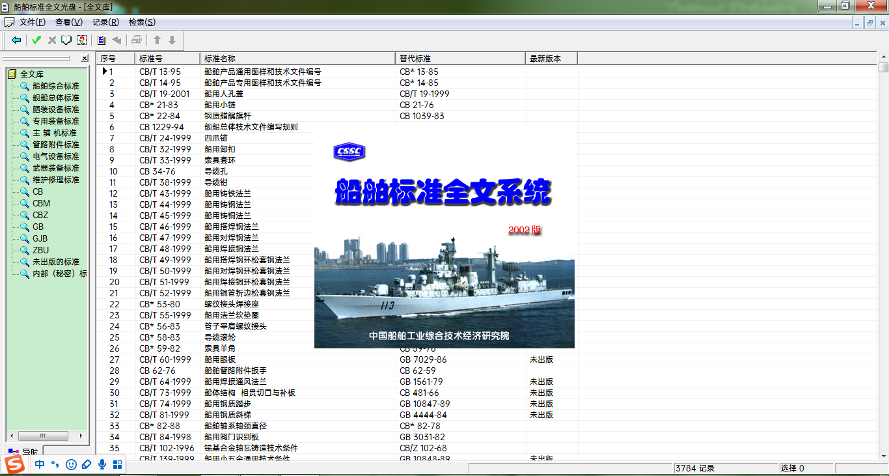Click the gray down arrow toolbar icon
The width and height of the screenshot is (889, 476).
[172, 40]
